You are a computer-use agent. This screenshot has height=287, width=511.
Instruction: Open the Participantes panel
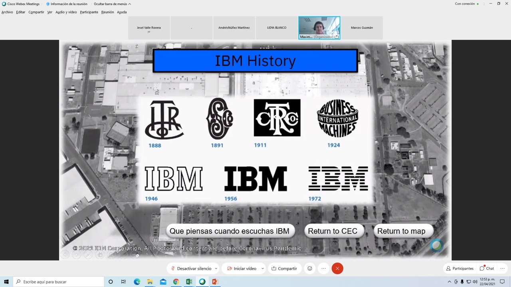[460, 268]
